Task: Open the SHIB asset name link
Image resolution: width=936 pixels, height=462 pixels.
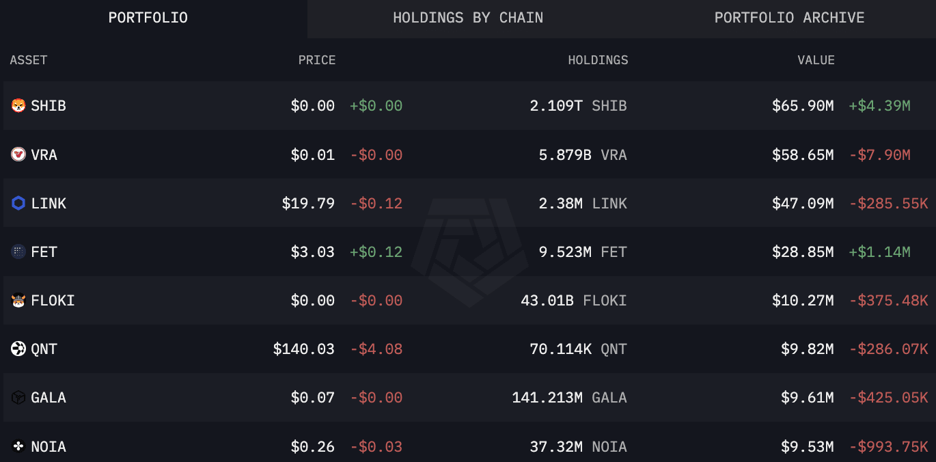Action: 49,106
